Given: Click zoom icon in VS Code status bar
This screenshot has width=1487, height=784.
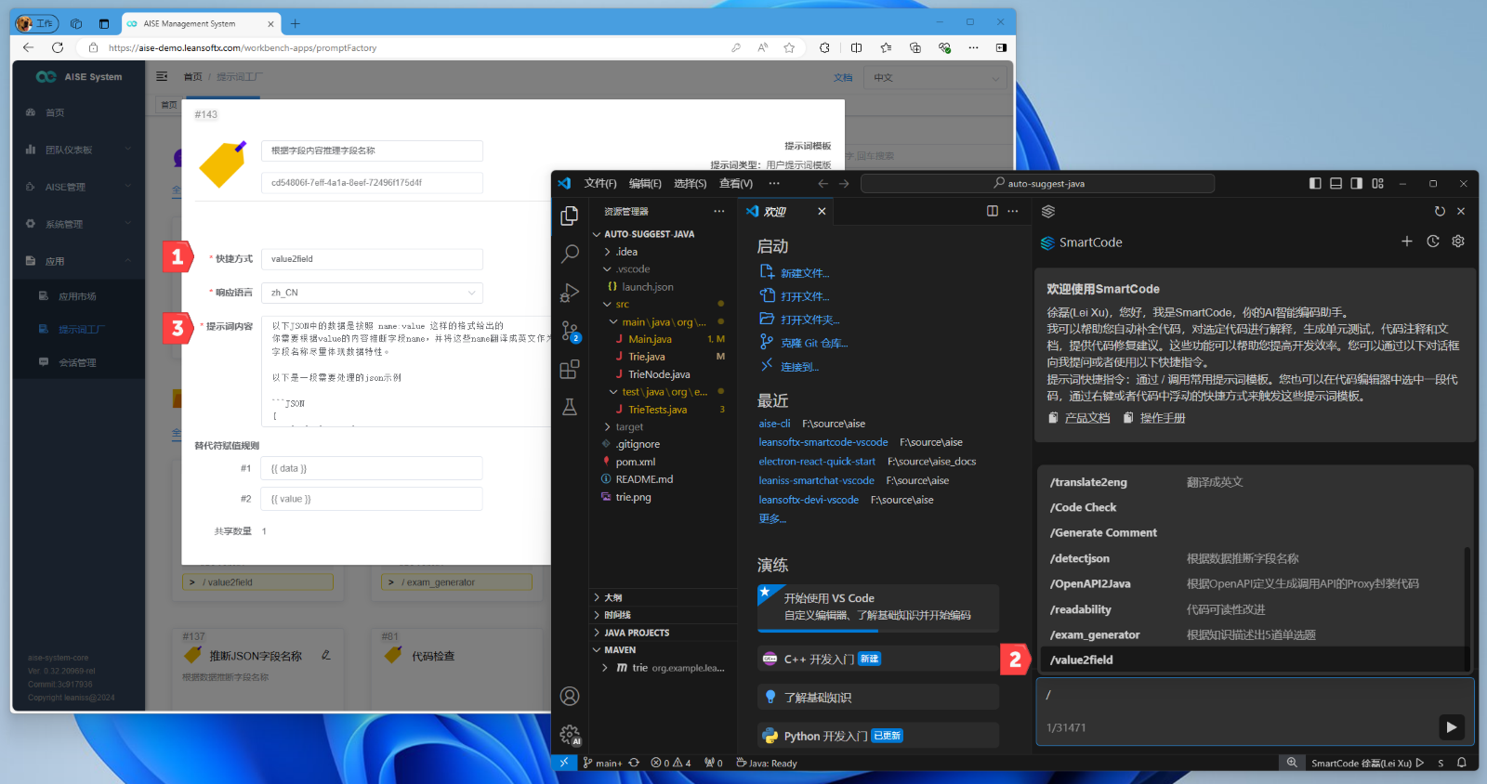Looking at the screenshot, I should click(1291, 763).
